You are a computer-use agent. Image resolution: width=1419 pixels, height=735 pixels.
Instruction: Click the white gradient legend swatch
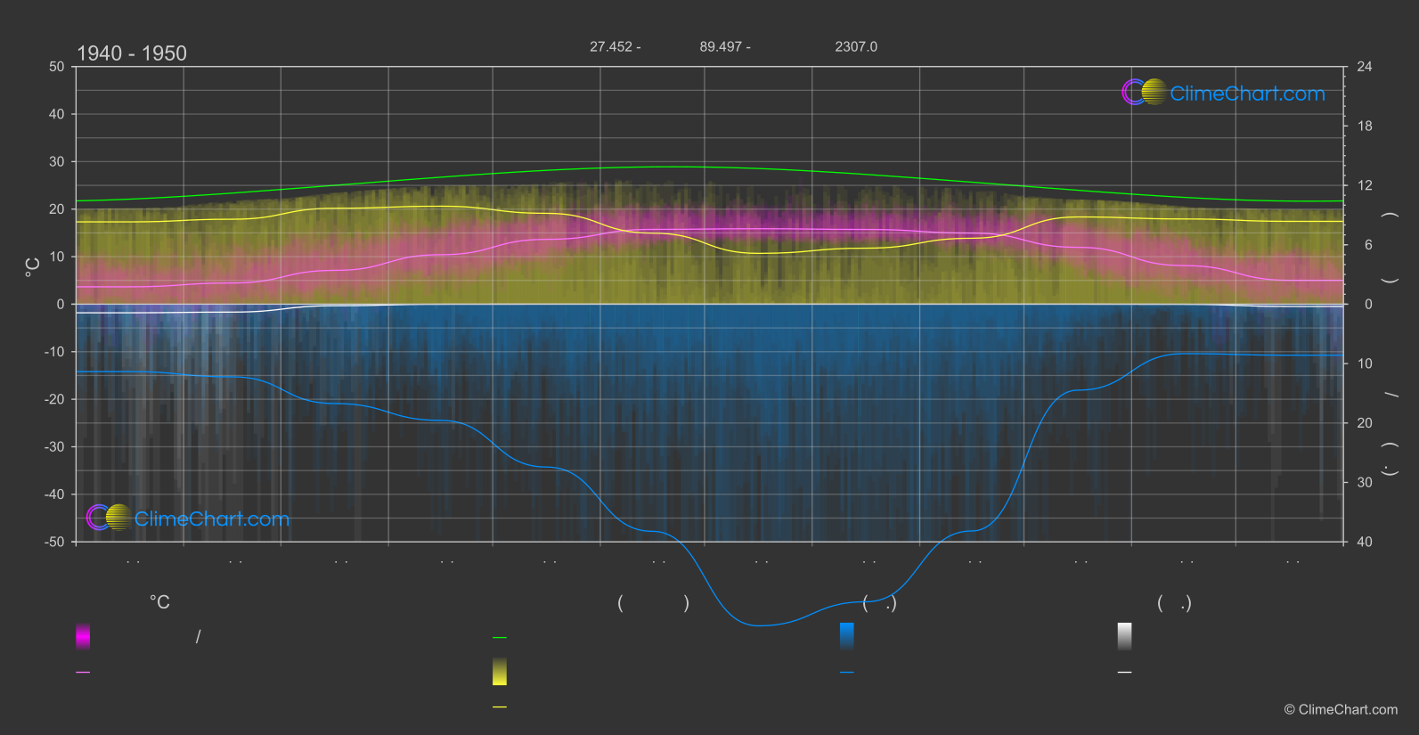coord(1125,636)
